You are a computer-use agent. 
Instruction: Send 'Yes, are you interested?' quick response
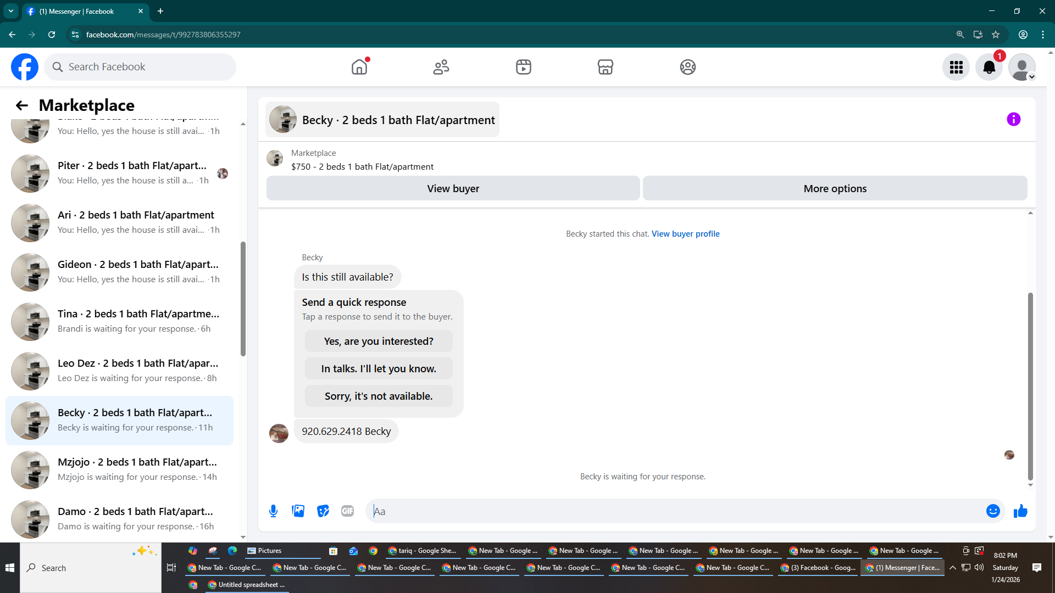379,341
